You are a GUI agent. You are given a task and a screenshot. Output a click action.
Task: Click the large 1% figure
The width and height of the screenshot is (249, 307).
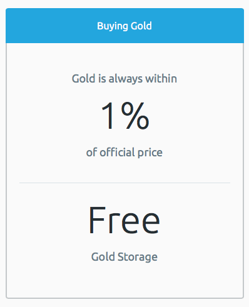(x=125, y=116)
